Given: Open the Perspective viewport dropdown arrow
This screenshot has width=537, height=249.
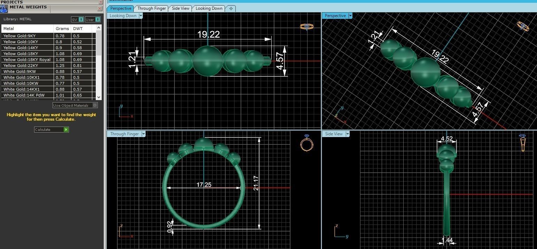Looking at the screenshot, I should (350, 16).
